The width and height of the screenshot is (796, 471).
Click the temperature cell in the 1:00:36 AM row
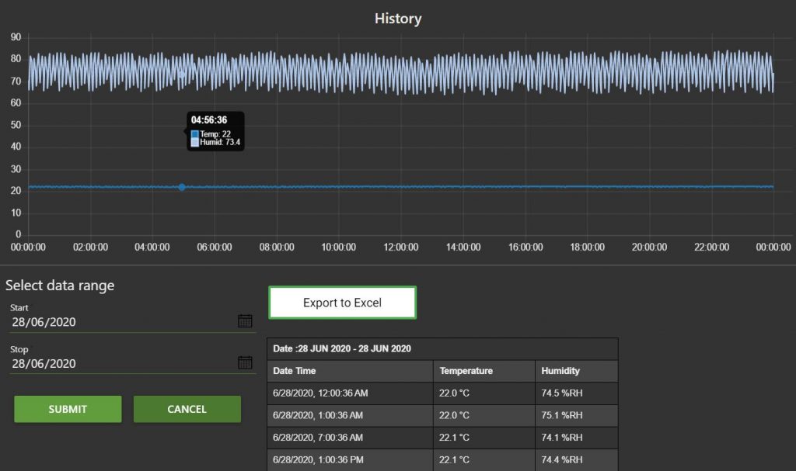tap(484, 415)
